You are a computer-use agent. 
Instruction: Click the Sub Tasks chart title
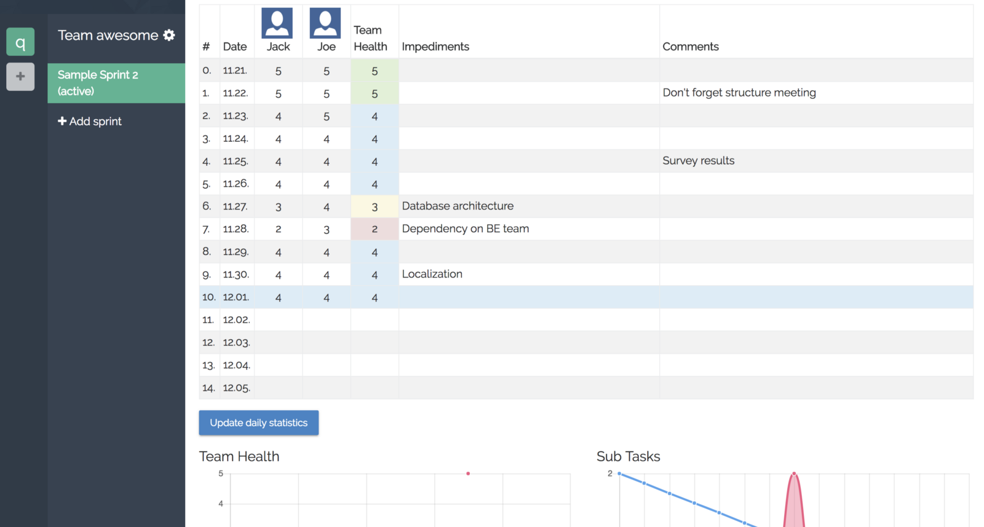pyautogui.click(x=628, y=456)
